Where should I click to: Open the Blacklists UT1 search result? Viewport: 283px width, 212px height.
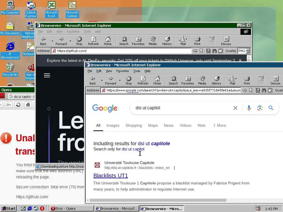tap(111, 175)
